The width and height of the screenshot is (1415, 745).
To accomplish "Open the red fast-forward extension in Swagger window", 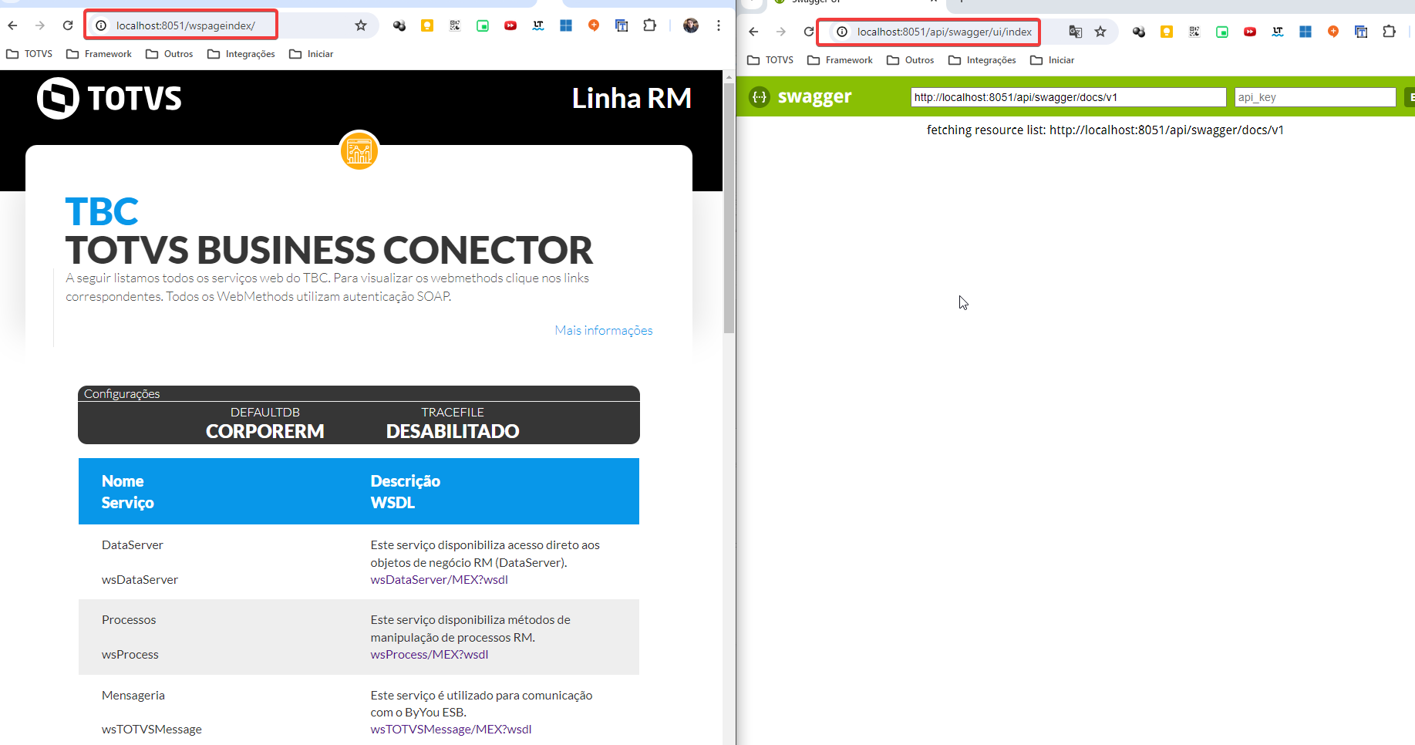I will click(1250, 32).
